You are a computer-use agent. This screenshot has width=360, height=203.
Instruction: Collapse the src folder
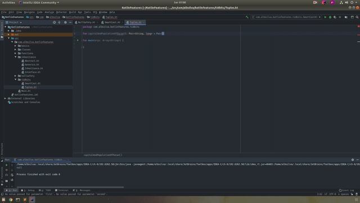point(9,38)
